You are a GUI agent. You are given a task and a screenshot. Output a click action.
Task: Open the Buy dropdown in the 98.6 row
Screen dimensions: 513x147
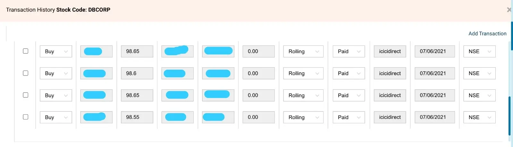[56, 73]
